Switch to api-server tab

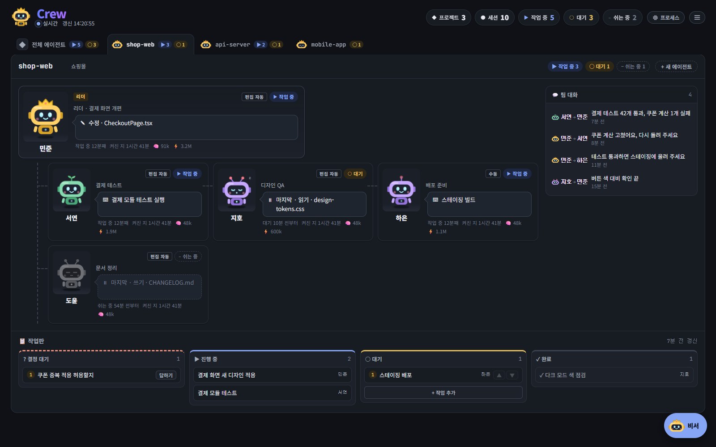[x=242, y=45]
